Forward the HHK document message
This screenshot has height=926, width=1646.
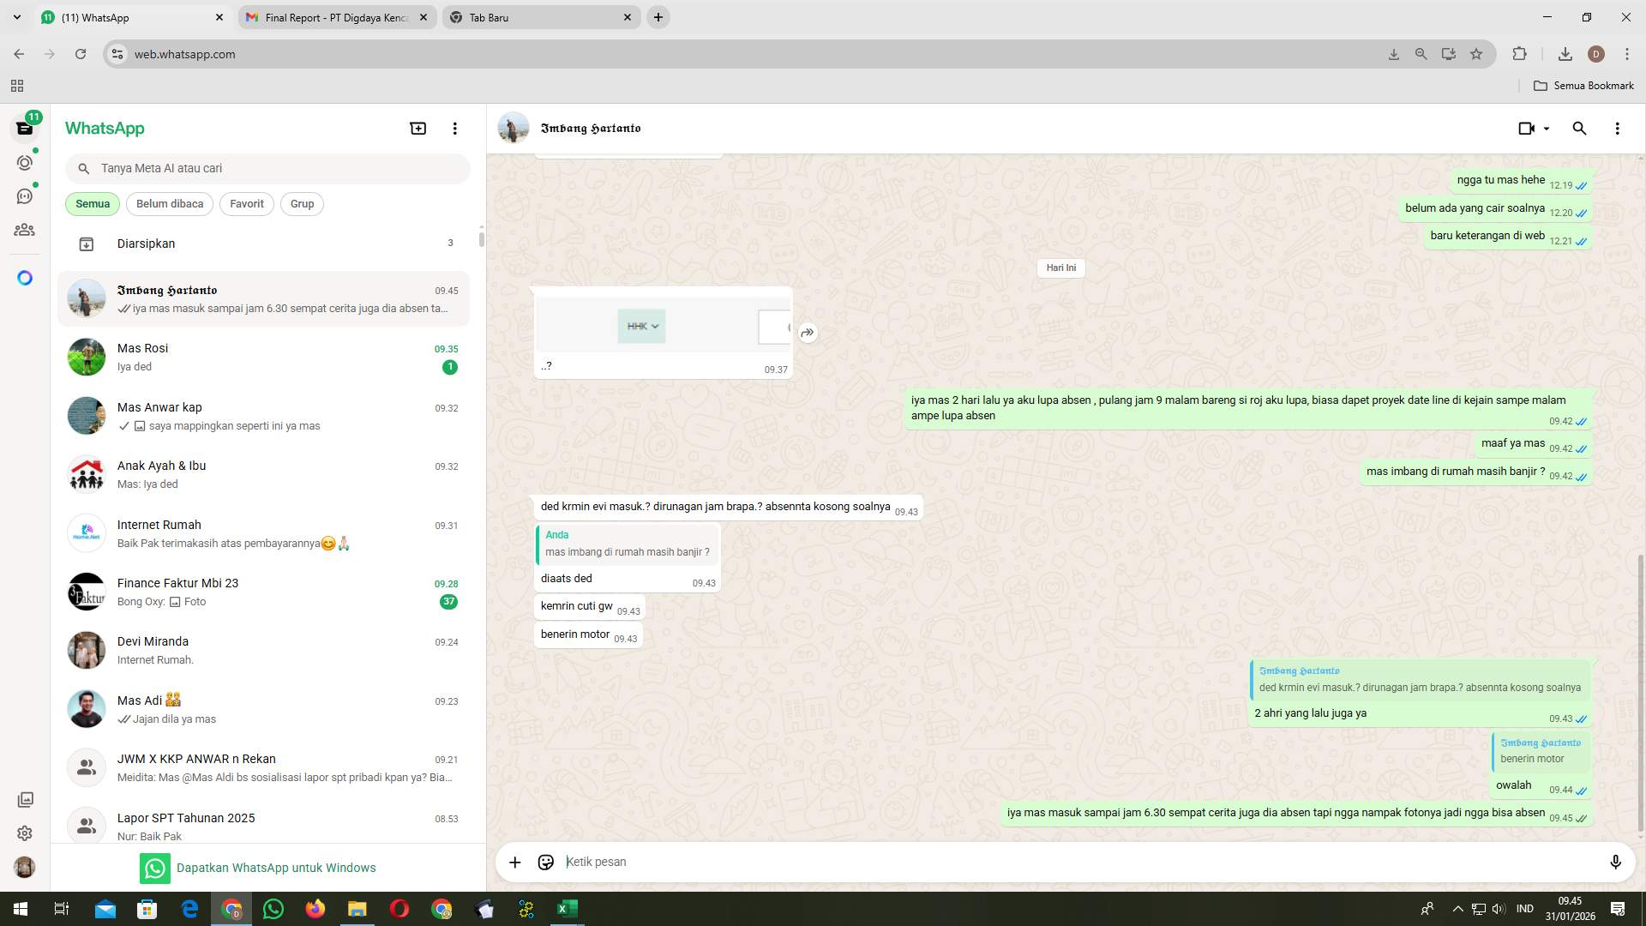807,333
